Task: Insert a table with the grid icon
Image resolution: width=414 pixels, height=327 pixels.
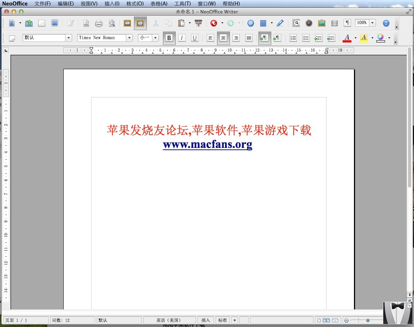Action: pos(263,23)
